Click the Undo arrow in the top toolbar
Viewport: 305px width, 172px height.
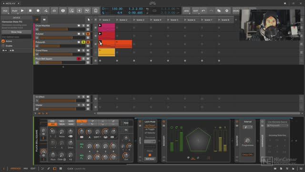(x=203, y=10)
